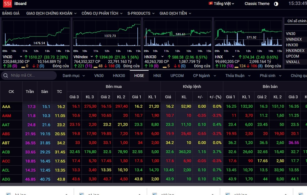The image size is (307, 195).
Task: Click ACB matched volume 363,20
Action: 185,152
